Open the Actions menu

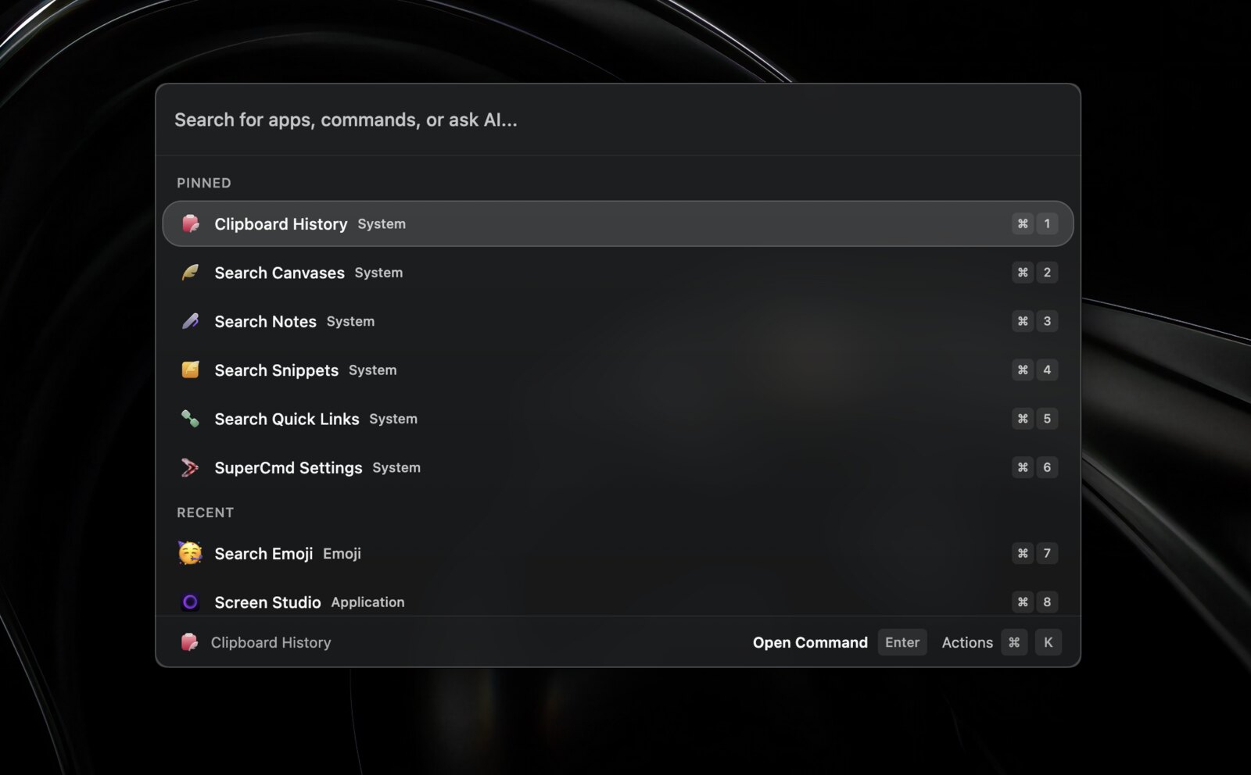[967, 642]
